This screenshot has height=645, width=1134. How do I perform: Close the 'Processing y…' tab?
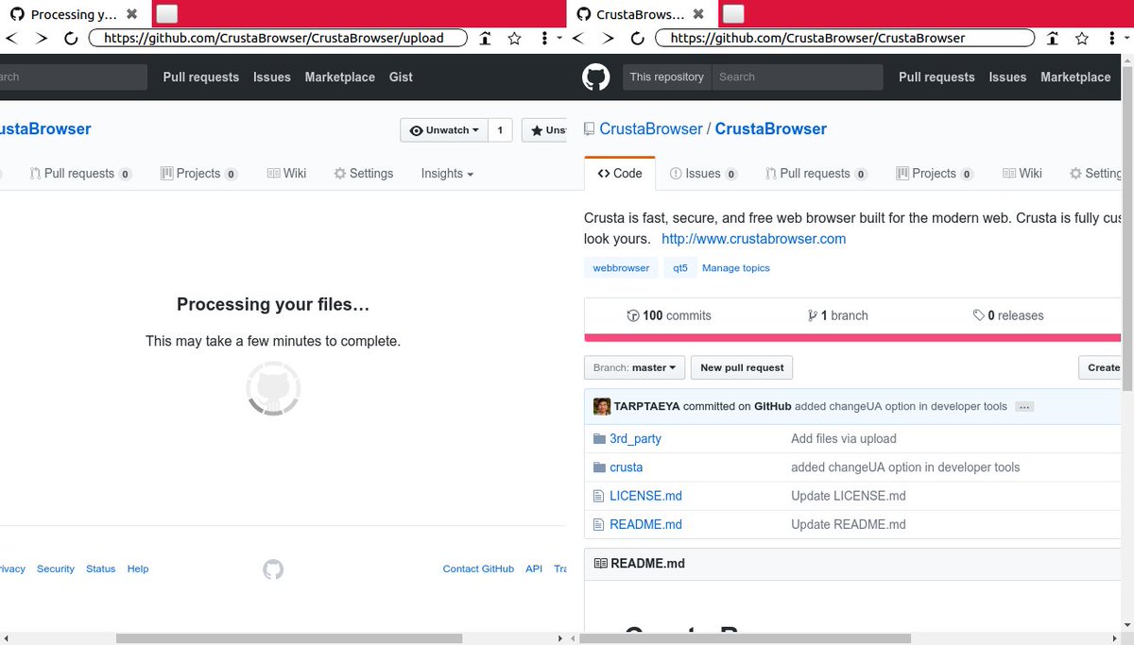[131, 14]
